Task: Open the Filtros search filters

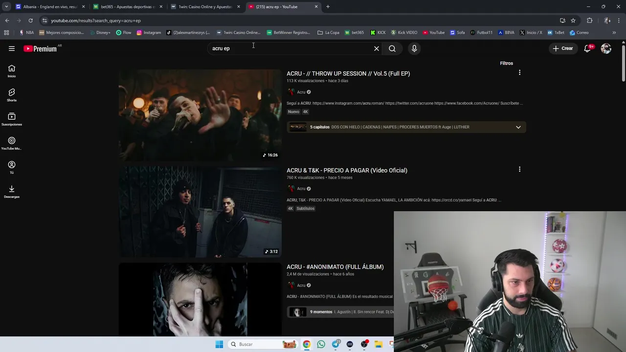Action: coord(507,63)
